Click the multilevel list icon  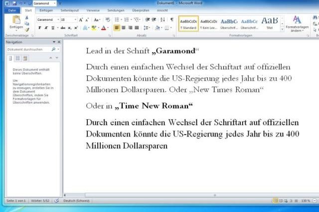point(137,20)
